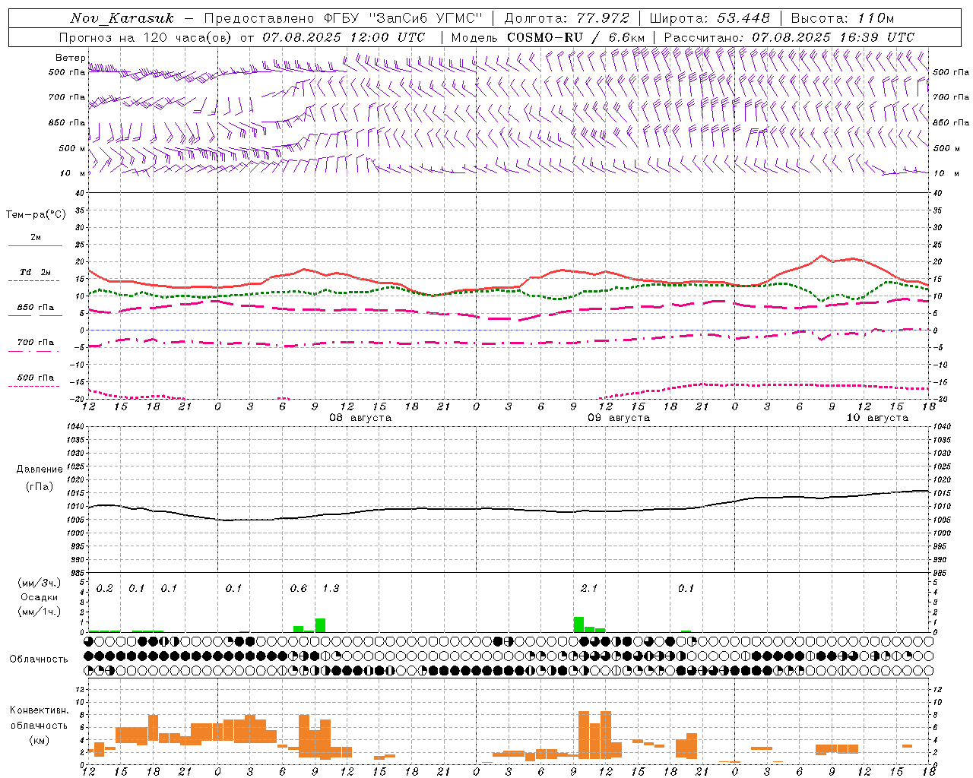Click the precipitation value 2.1
This screenshot has height=778, width=973.
click(x=589, y=589)
